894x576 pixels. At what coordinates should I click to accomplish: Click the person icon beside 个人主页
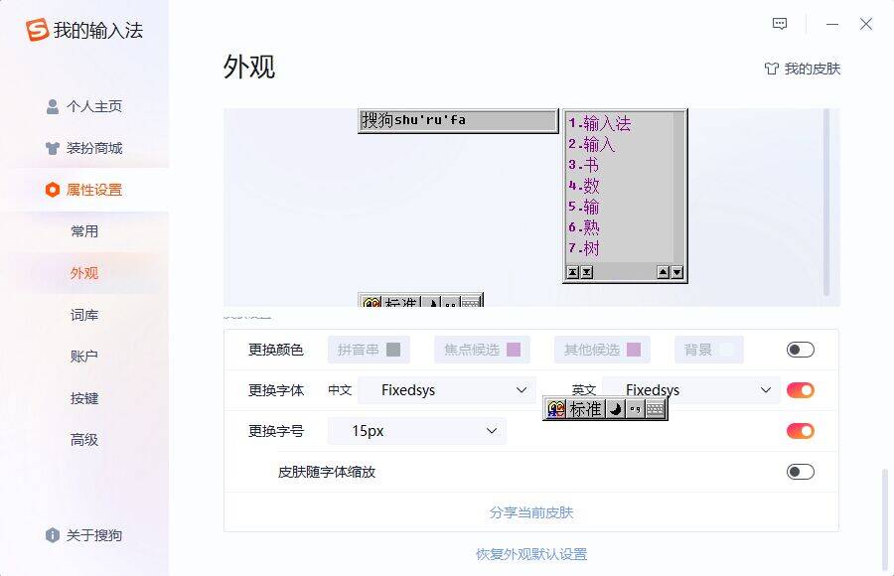pos(53,106)
